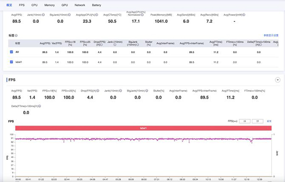Open the BigJank(/10min) info icon in FPS section

pyautogui.click(x=147, y=91)
